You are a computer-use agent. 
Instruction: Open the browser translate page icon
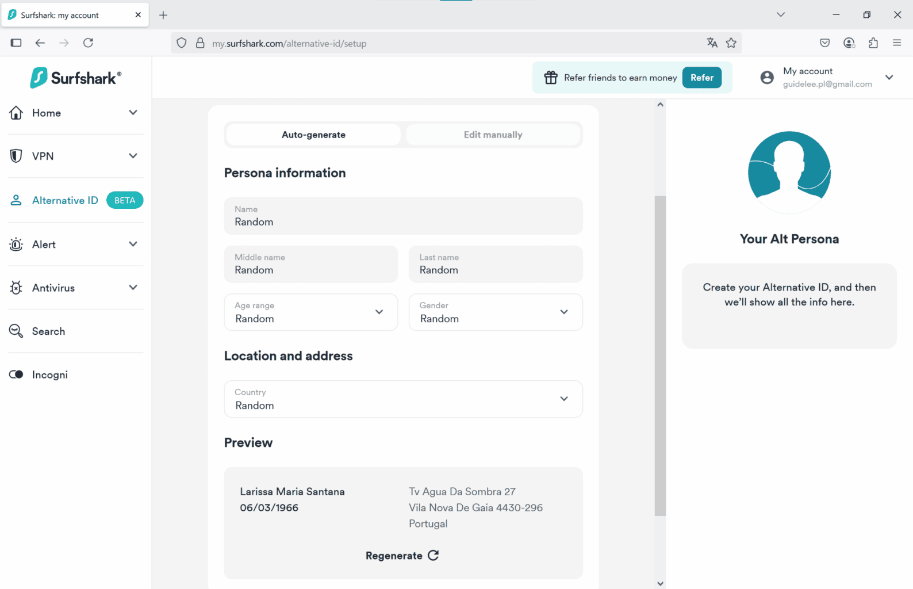(x=712, y=43)
